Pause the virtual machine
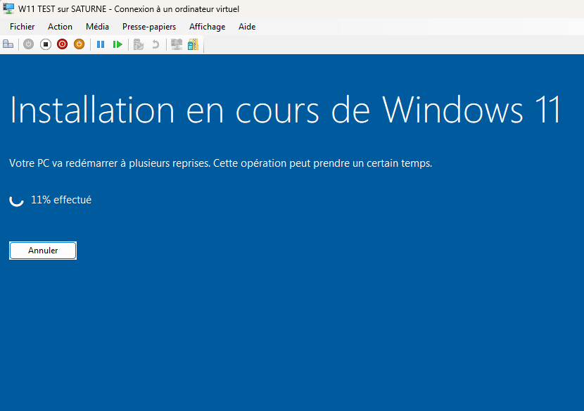584x411 pixels. [101, 44]
